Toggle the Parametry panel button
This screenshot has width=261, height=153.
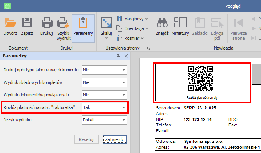83,28
